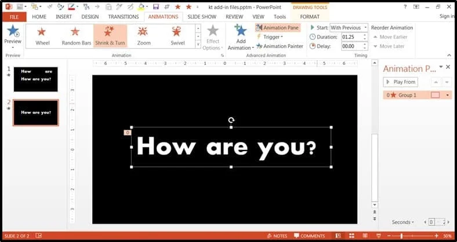Apply the Swivel animation effect

(177, 36)
